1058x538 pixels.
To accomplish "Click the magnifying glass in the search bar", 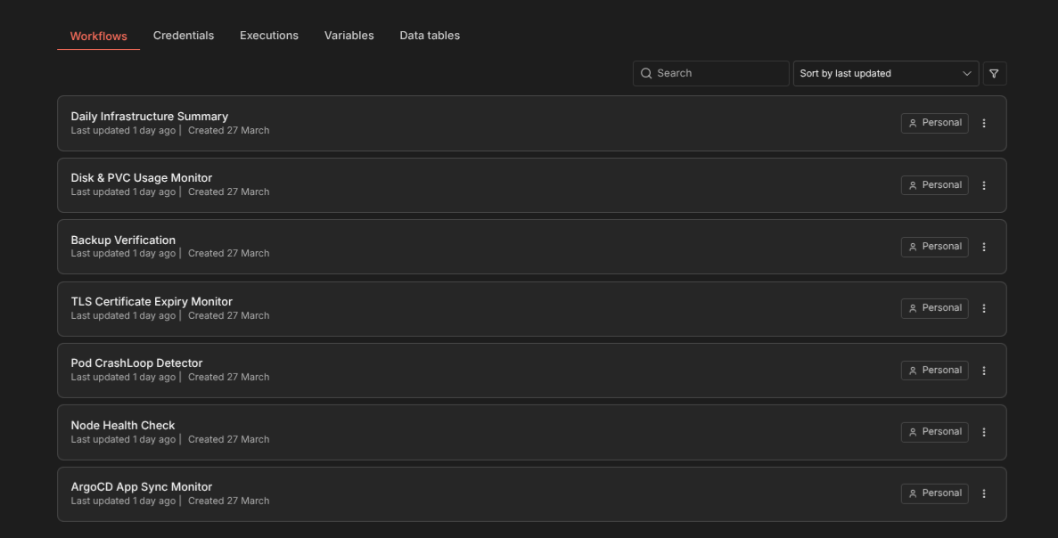I will point(646,73).
